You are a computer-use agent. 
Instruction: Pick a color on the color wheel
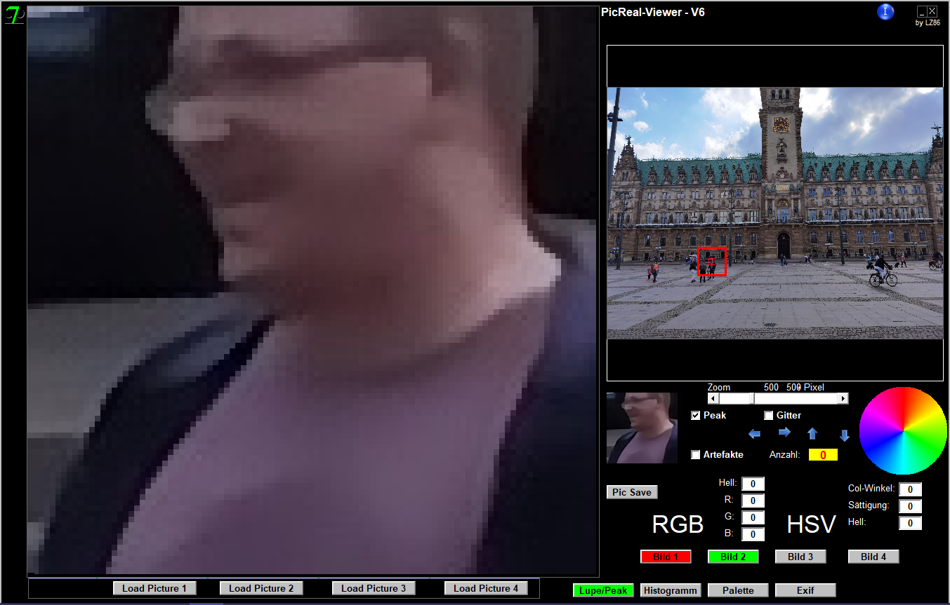click(x=904, y=430)
